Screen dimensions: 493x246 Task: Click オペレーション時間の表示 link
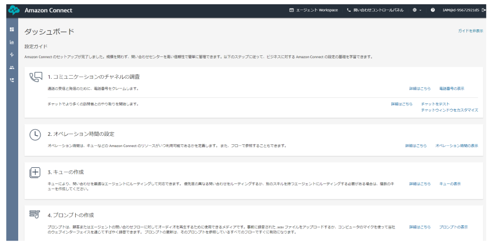click(457, 146)
